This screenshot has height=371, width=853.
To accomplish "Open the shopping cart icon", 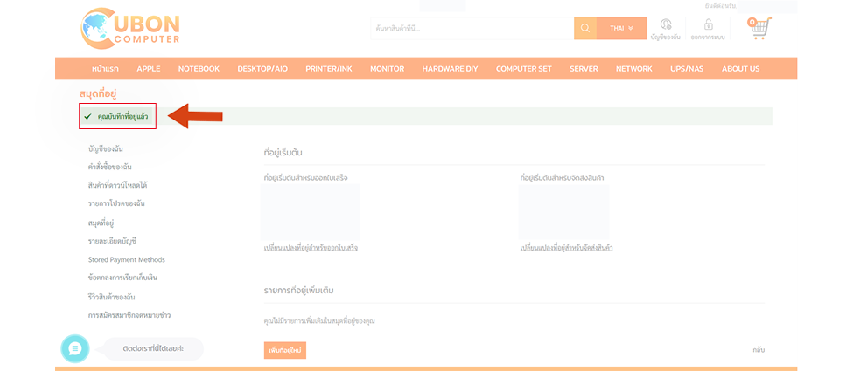I will pos(759,28).
